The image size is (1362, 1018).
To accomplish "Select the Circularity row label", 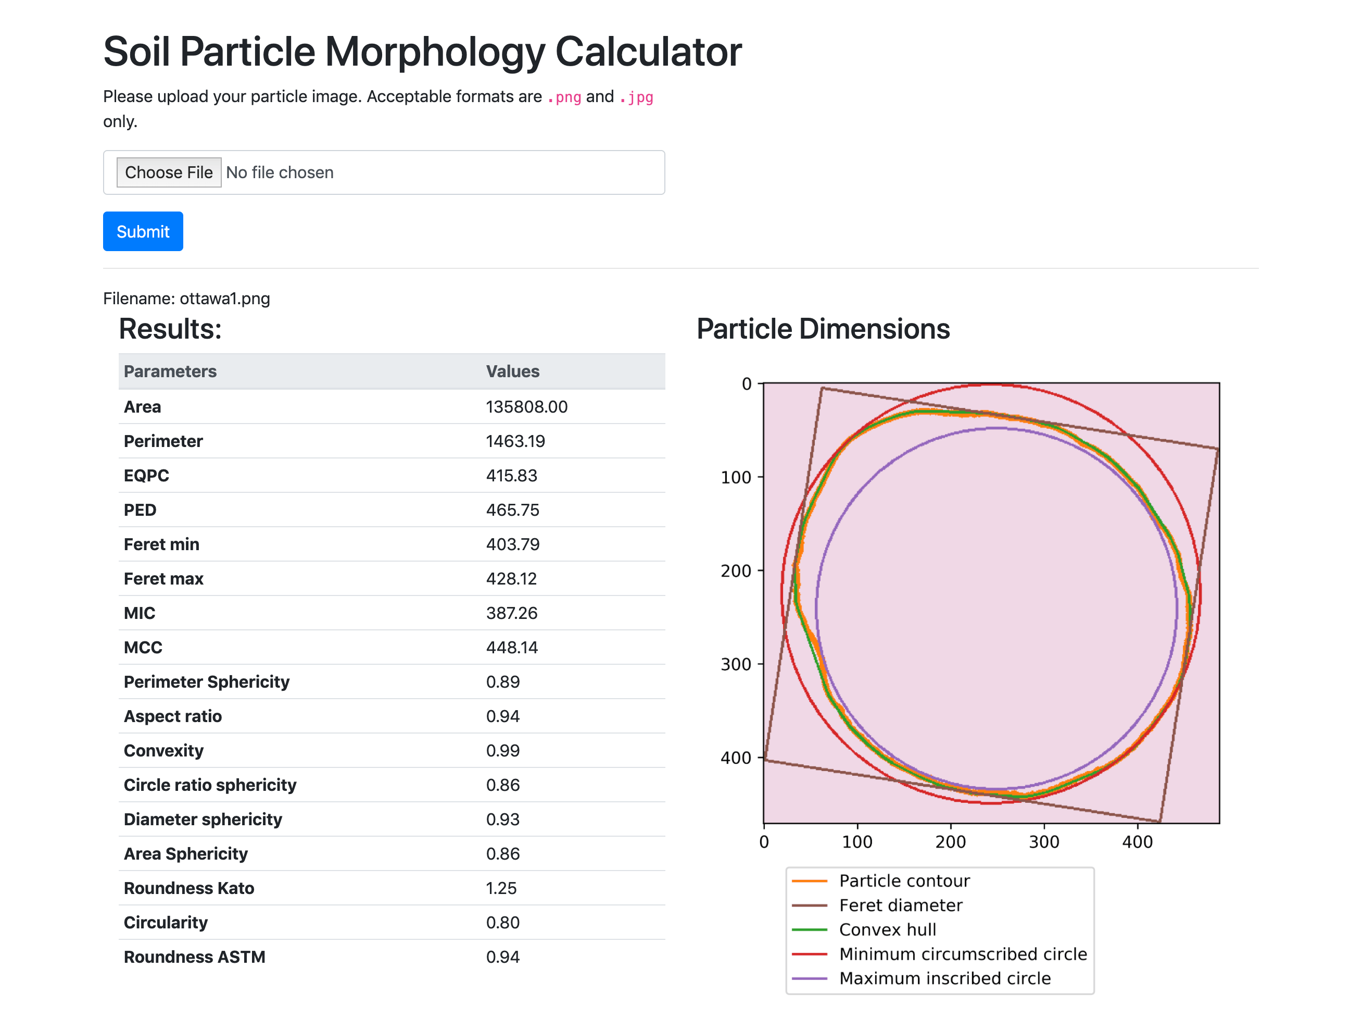I will (166, 923).
